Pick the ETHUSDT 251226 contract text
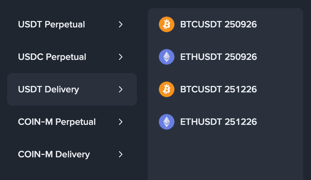311x180 pixels. coord(218,122)
